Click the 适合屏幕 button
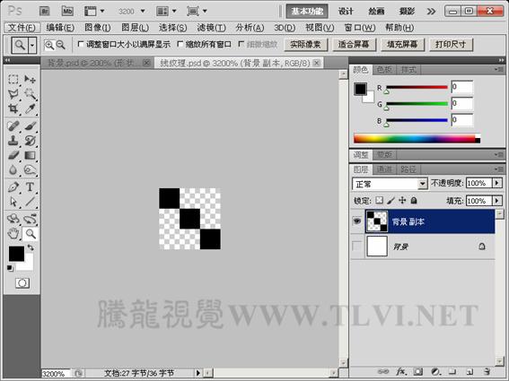This screenshot has width=509, height=381. pos(354,45)
